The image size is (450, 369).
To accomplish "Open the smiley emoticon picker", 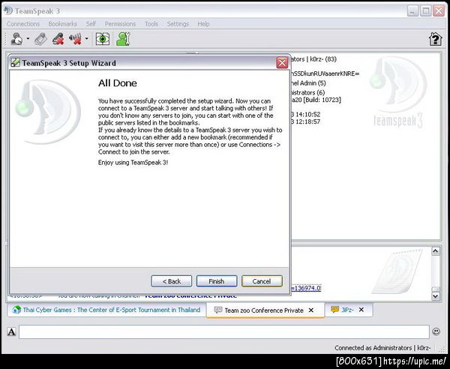I will point(436,331).
